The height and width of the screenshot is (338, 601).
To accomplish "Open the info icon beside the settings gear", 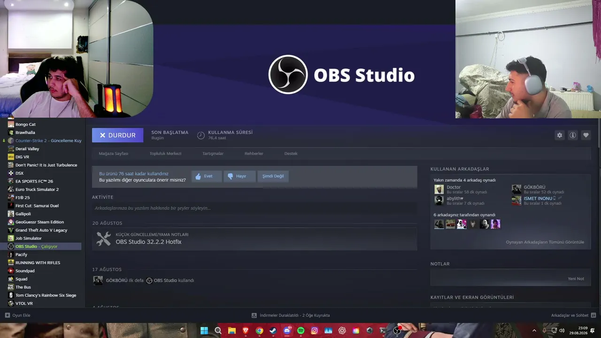I will [x=572, y=135].
